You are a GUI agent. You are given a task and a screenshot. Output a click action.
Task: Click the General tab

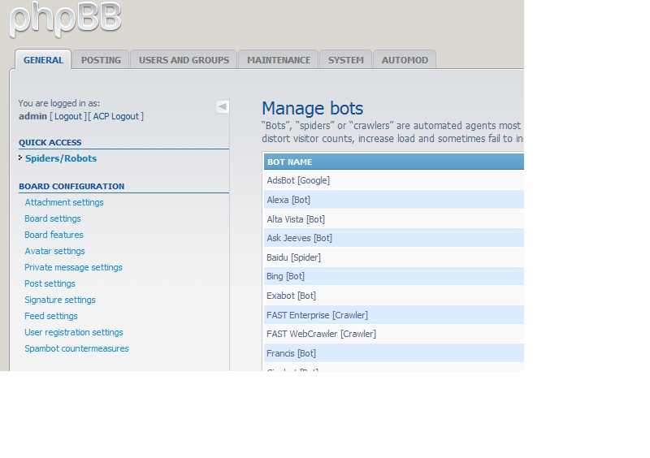43,60
